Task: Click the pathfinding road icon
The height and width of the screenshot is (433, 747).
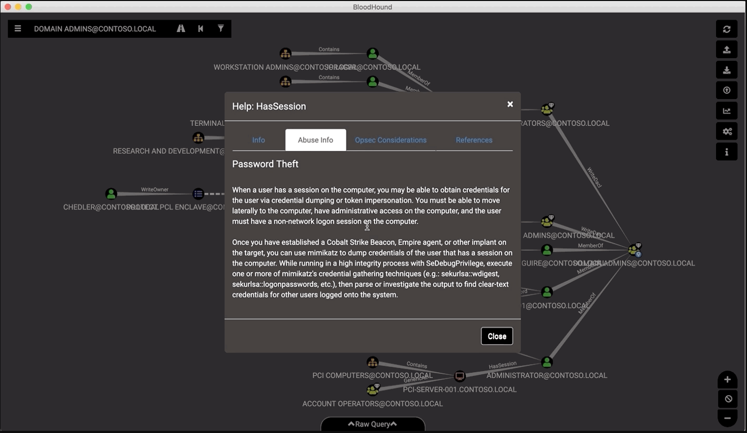Action: click(x=181, y=29)
